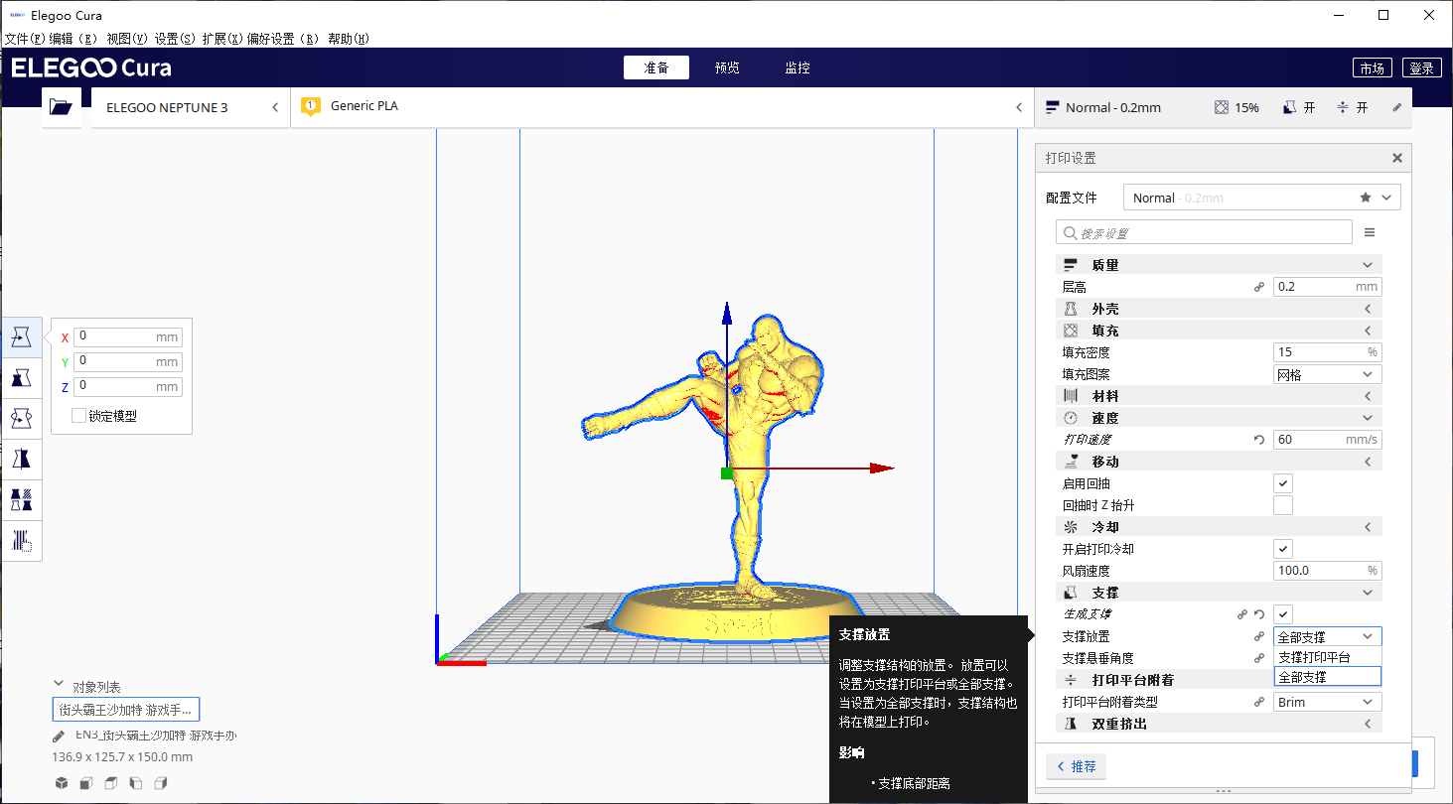This screenshot has width=1453, height=804.
Task: Expand the 双重挤出 settings section
Action: (1219, 724)
